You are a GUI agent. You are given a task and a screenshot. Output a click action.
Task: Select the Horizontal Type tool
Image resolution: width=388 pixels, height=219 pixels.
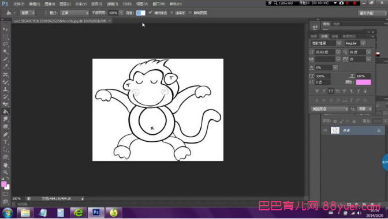pyautogui.click(x=5, y=142)
